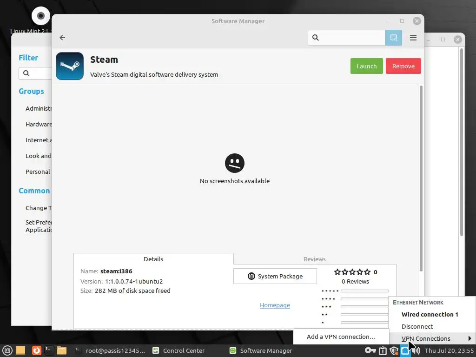Image resolution: width=476 pixels, height=357 pixels.
Task: Open the file manager folder icon in panel
Action: tap(62, 350)
